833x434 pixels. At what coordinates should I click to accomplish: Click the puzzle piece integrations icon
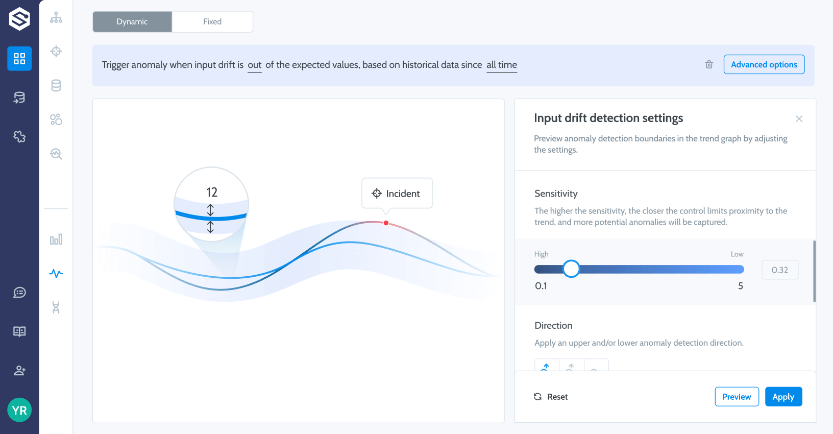pyautogui.click(x=19, y=136)
